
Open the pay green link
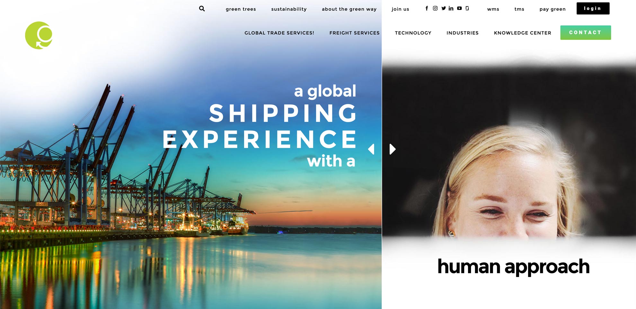coord(552,9)
